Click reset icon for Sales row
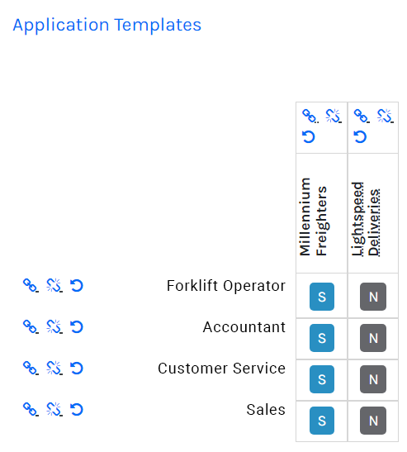This screenshot has height=452, width=407. (77, 409)
